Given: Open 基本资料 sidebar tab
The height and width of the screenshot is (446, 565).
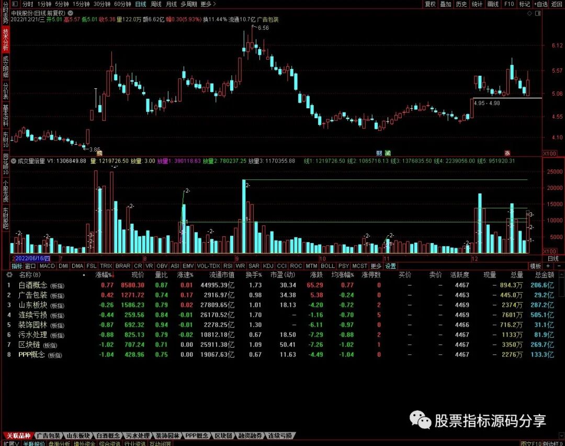Looking at the screenshot, I should pos(5,115).
